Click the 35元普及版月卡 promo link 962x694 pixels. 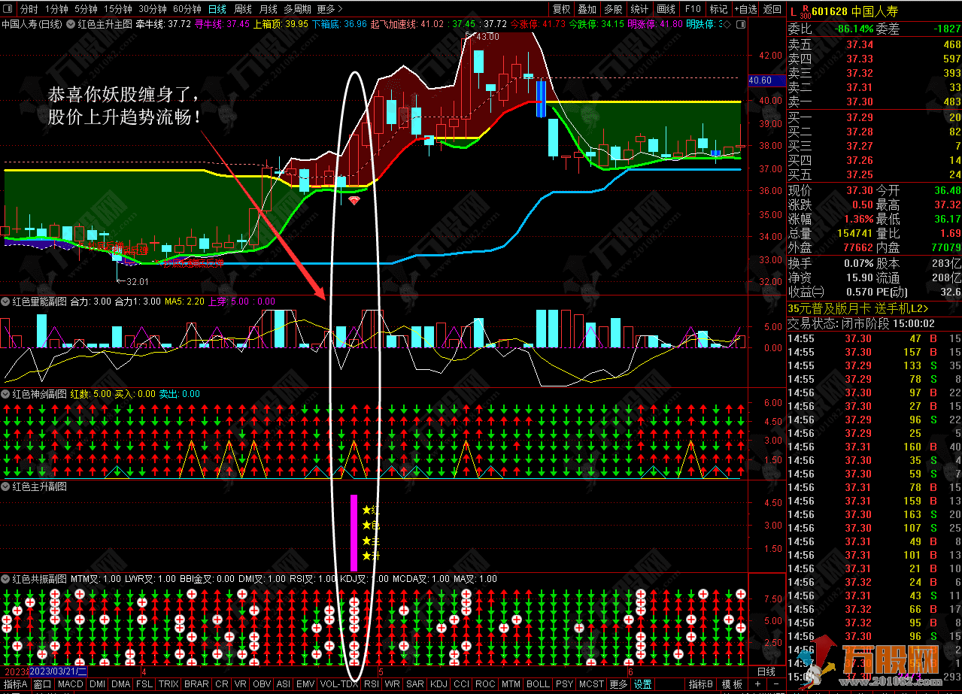[x=857, y=308]
